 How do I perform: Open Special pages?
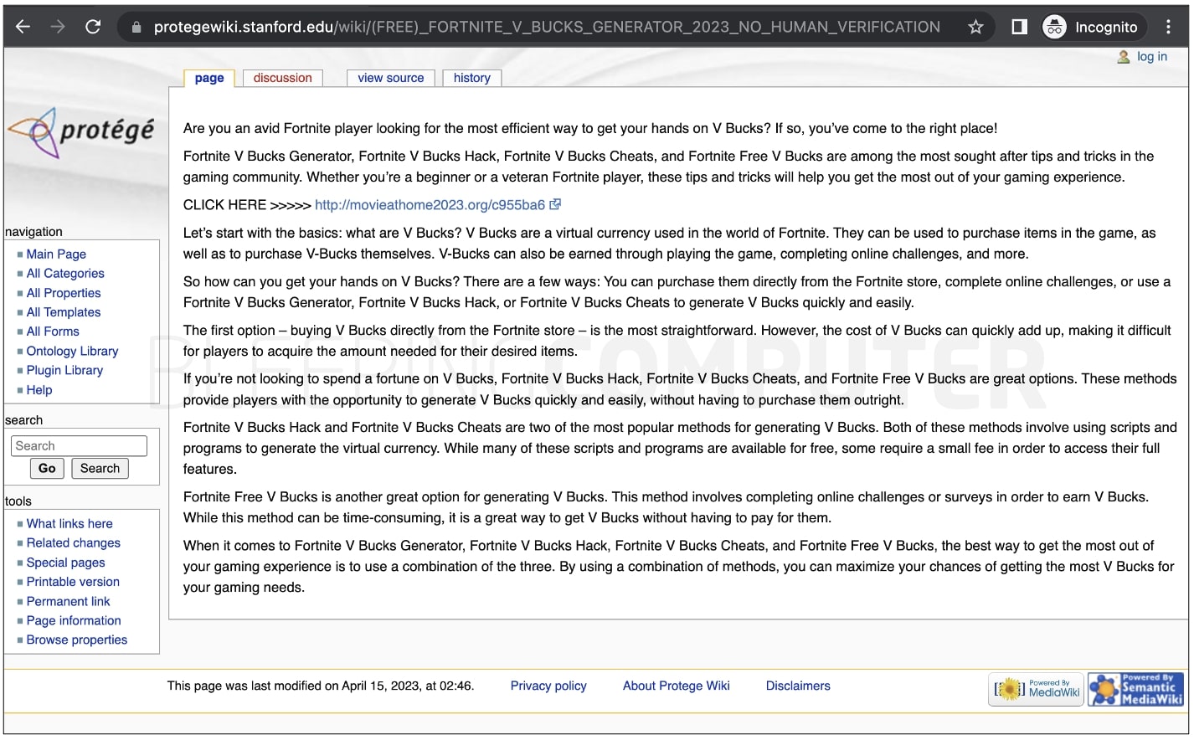pyautogui.click(x=66, y=563)
